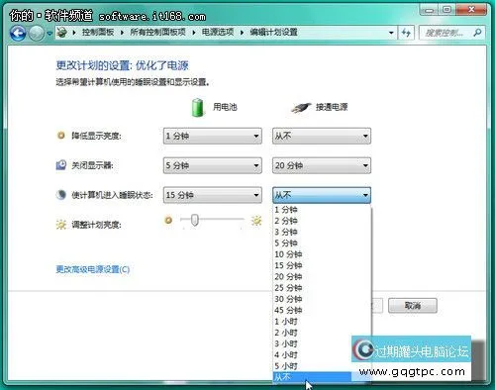Click the adjust plan brightness sun icon
This screenshot has height=390, width=495.
[61, 225]
